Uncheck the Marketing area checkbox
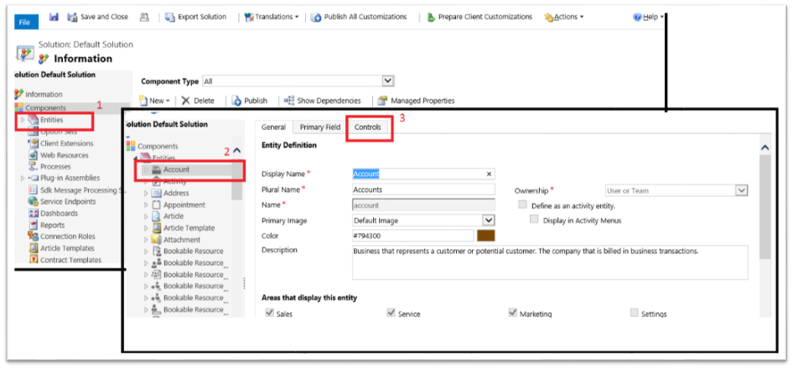The image size is (793, 369). [513, 314]
